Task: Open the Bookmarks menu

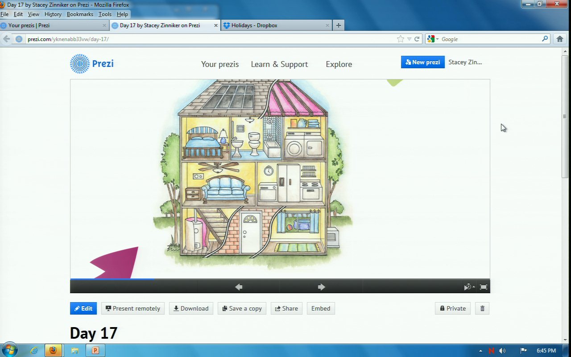Action: coord(80,14)
